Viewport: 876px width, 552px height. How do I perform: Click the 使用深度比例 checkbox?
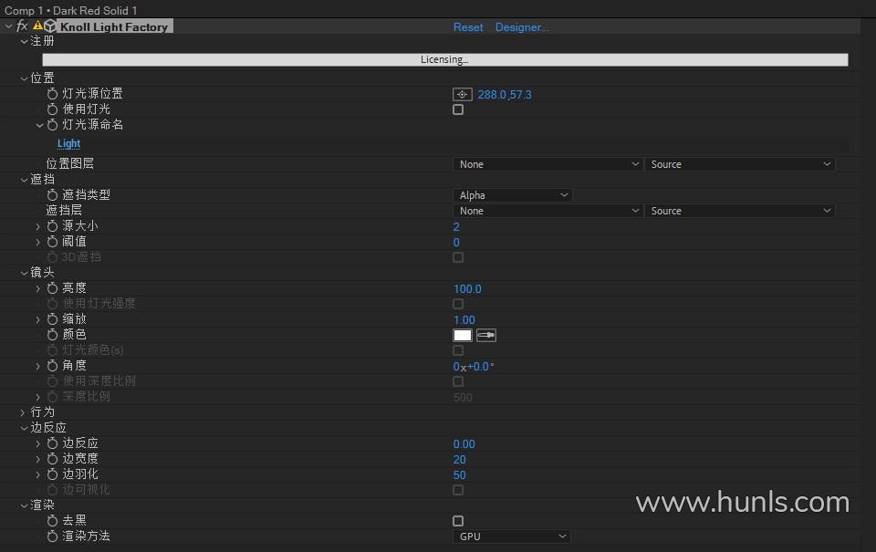coord(458,381)
